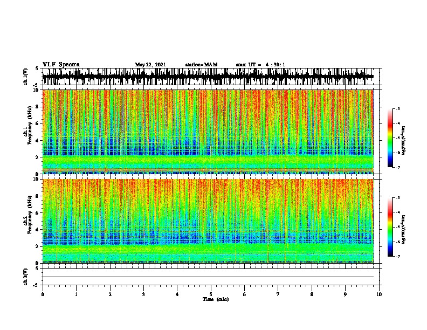The image size is (427, 330).
Task: Click the "VLF Spectra" plot title
Action: pos(61,65)
